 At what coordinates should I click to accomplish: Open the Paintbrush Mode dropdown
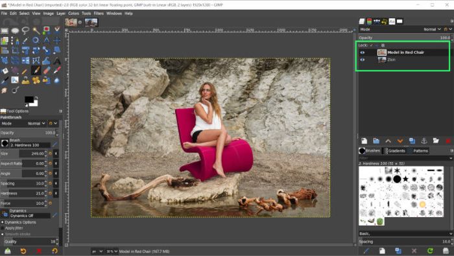click(x=23, y=124)
